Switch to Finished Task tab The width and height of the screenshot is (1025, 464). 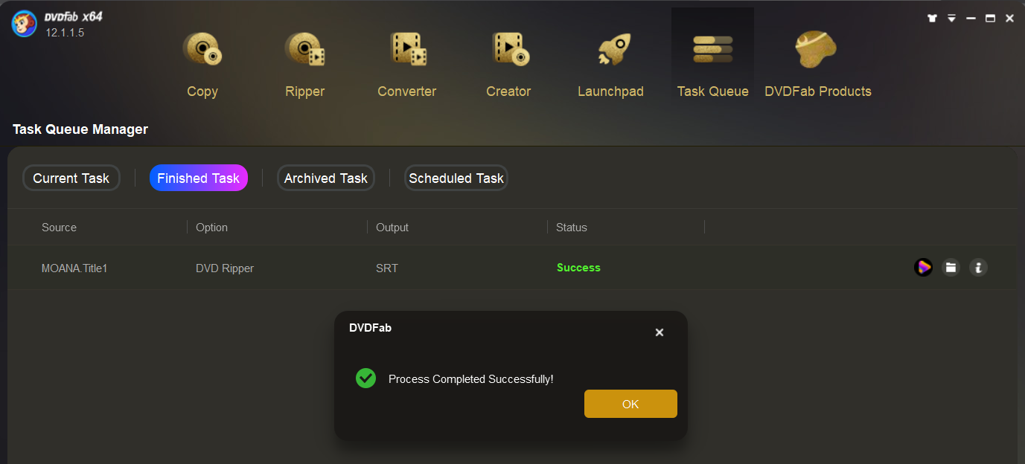tap(198, 178)
